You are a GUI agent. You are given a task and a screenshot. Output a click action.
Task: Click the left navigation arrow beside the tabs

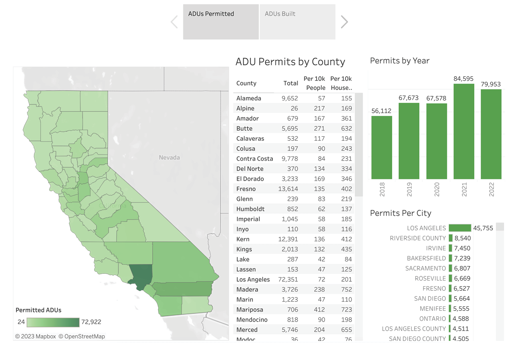pos(174,21)
